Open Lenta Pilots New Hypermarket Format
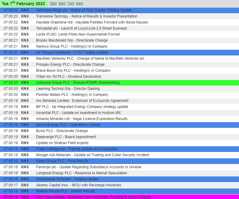Viewport: 239px width, 199px height. tap(78, 34)
